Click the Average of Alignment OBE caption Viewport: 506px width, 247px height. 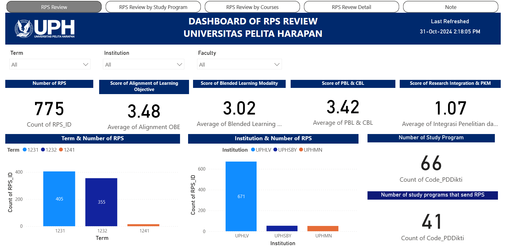pos(144,127)
